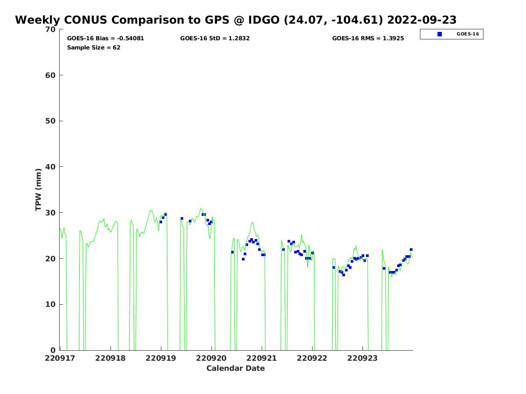
Task: Click the Sample Size = 62 label
Action: click(x=94, y=48)
